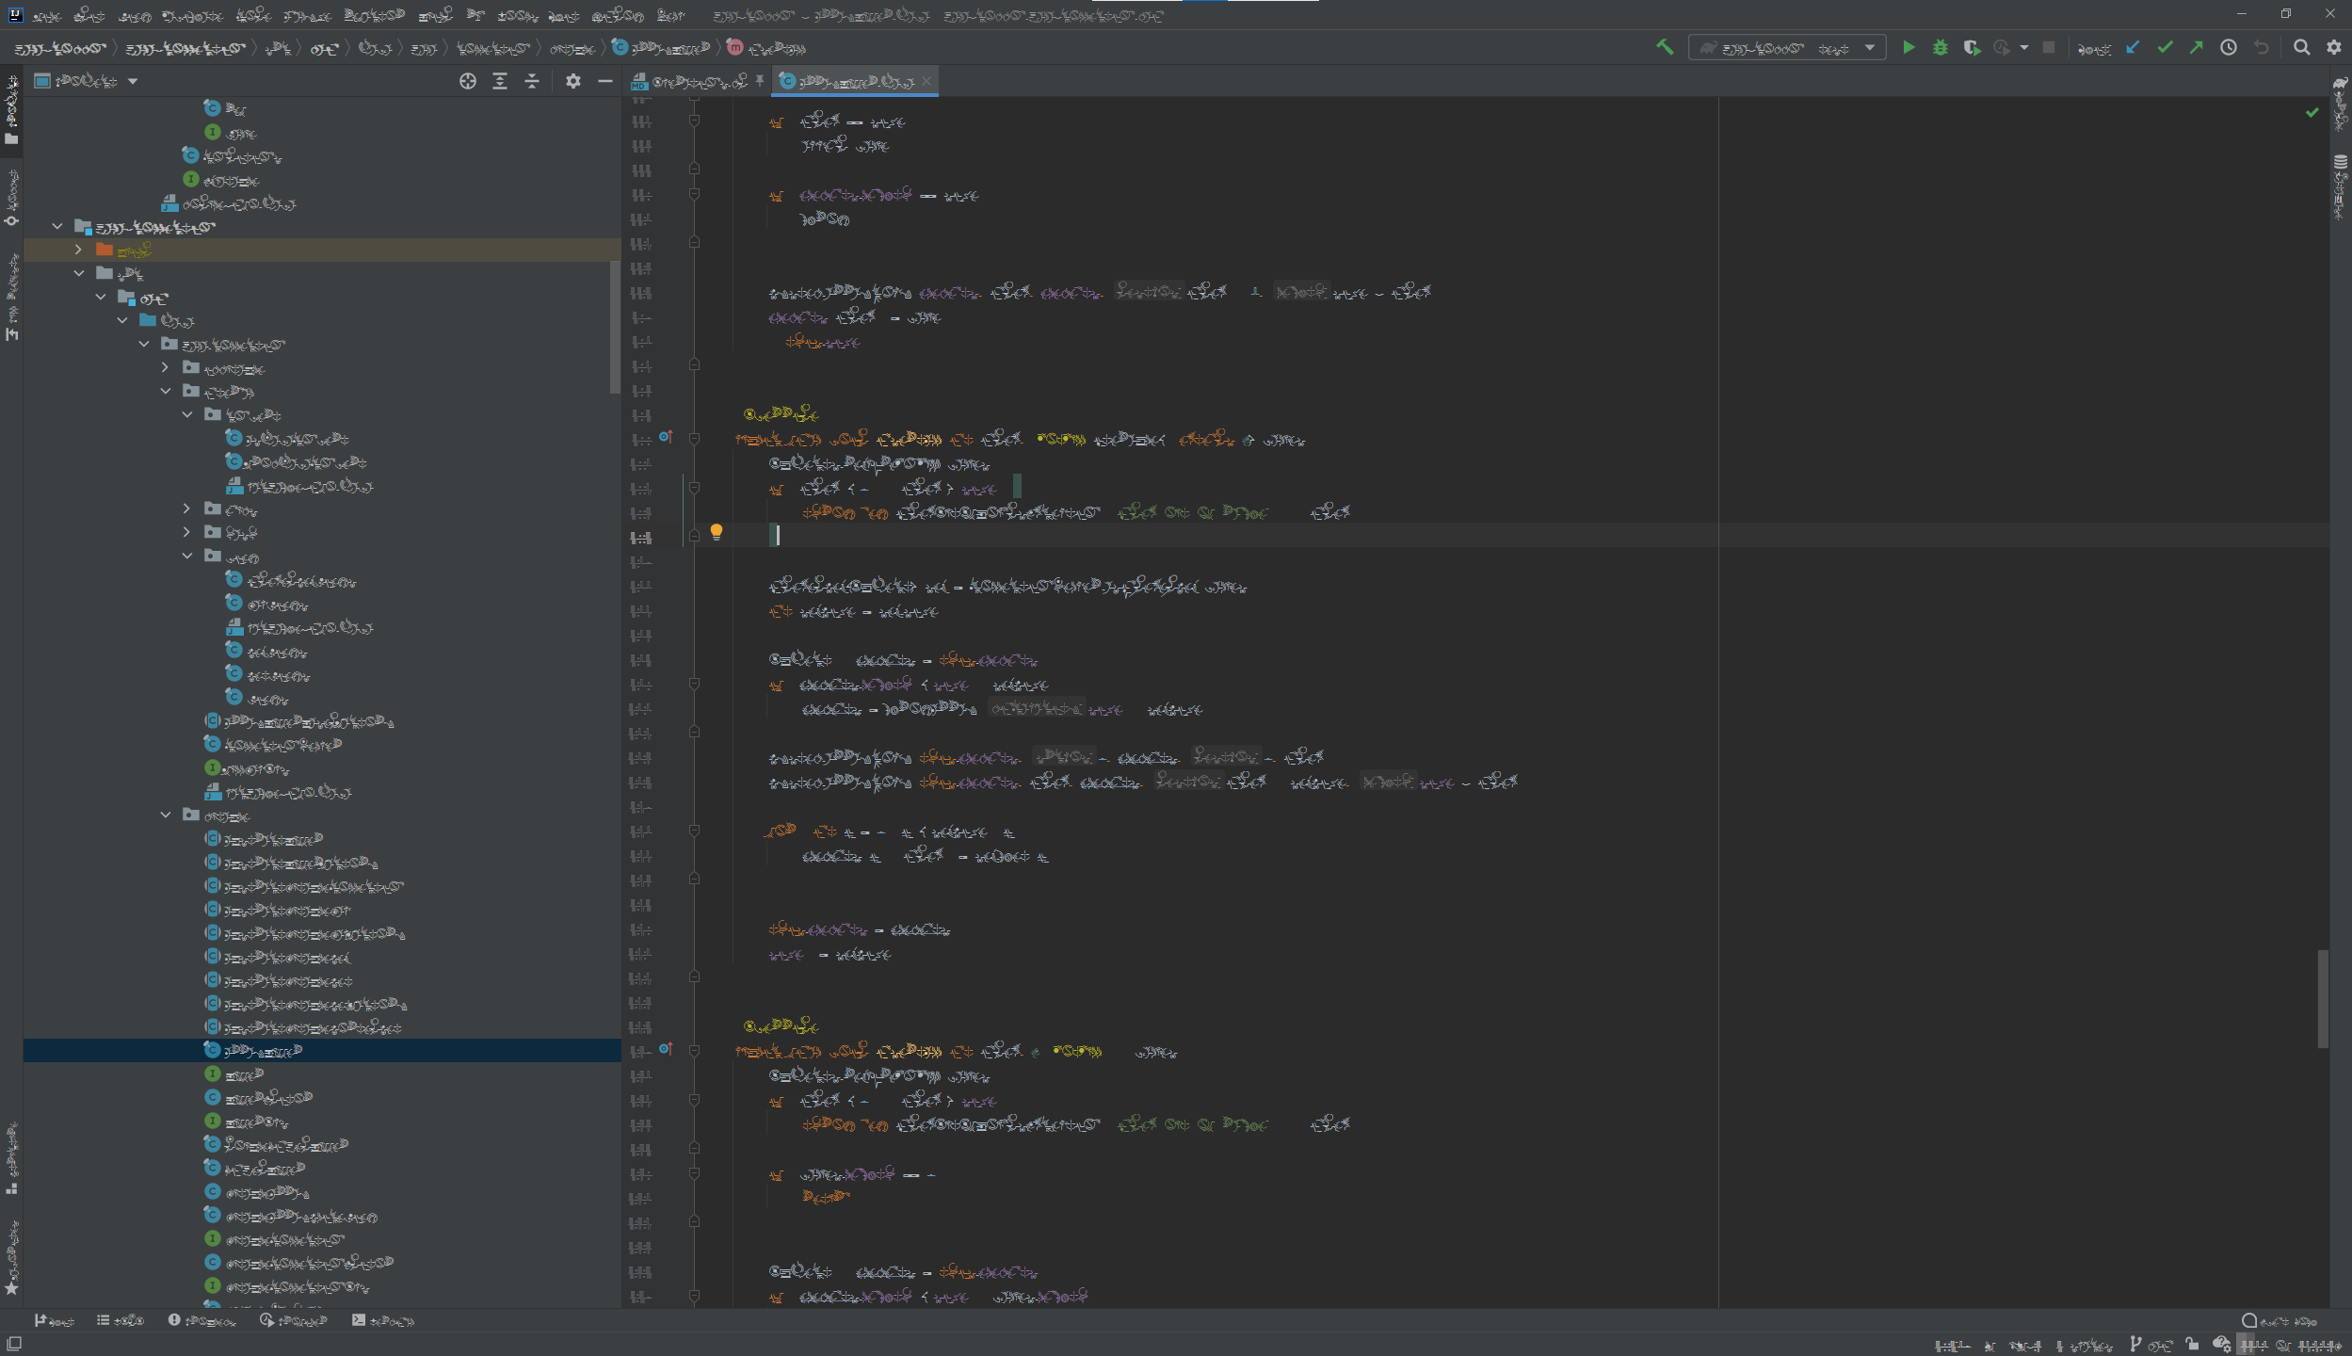Open the Git branch widget in status bar
Screen dimensions: 2352x1356
coord(2151,1345)
